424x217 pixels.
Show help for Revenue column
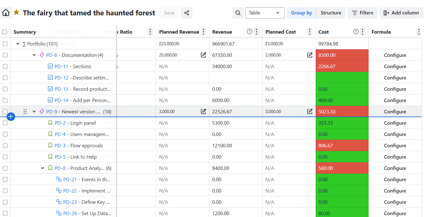tap(250, 32)
